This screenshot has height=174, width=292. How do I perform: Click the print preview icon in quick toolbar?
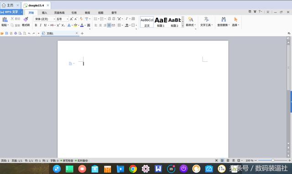(x=25, y=33)
